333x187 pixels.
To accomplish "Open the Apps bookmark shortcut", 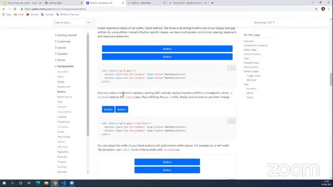I will click(x=7, y=15).
